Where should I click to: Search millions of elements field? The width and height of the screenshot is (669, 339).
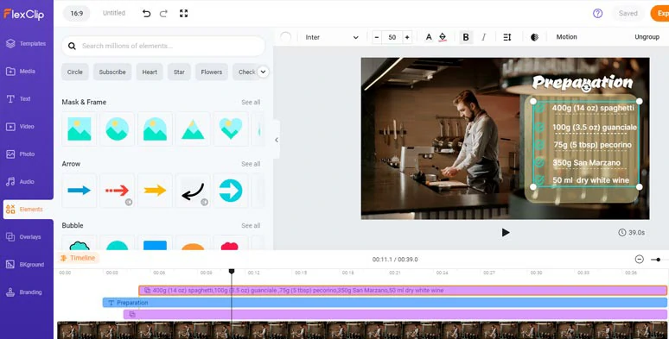point(163,46)
